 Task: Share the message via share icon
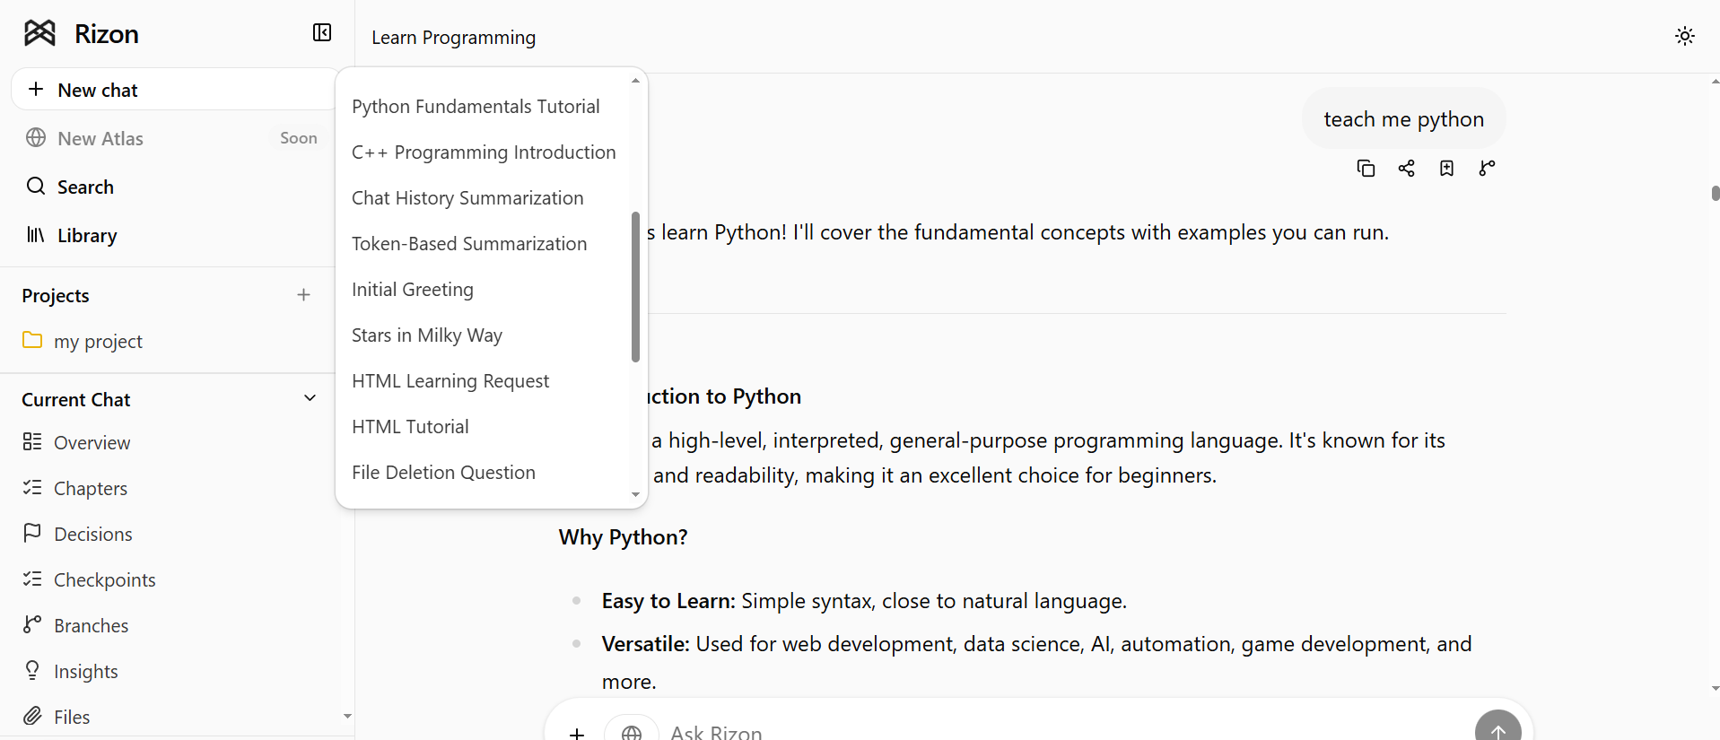[1406, 168]
